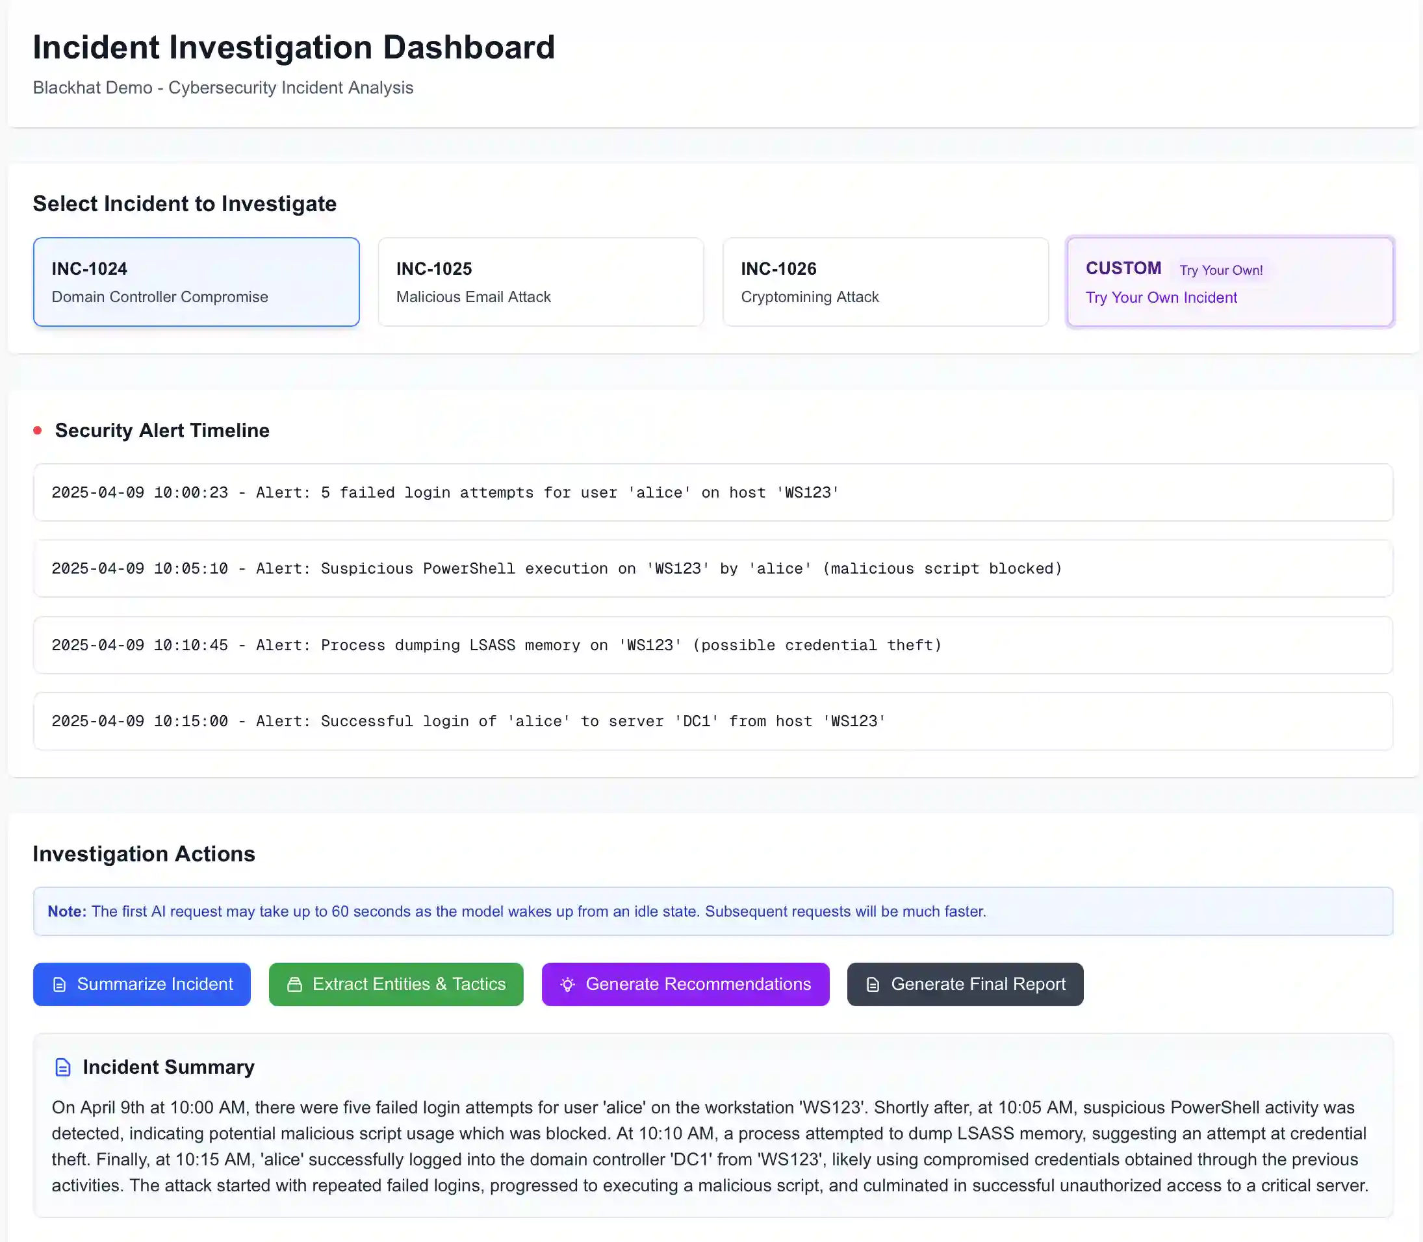
Task: Click the lock icon on Extract Entities & Tactics
Action: pos(294,984)
